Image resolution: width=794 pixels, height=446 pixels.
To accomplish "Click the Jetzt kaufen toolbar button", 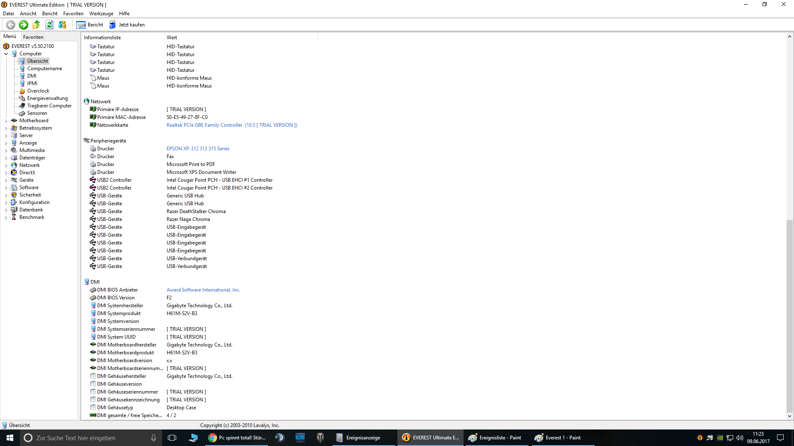I will (x=127, y=25).
